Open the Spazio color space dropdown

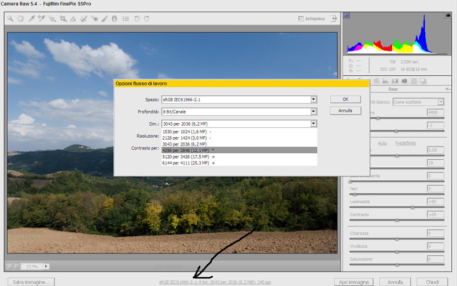314,100
